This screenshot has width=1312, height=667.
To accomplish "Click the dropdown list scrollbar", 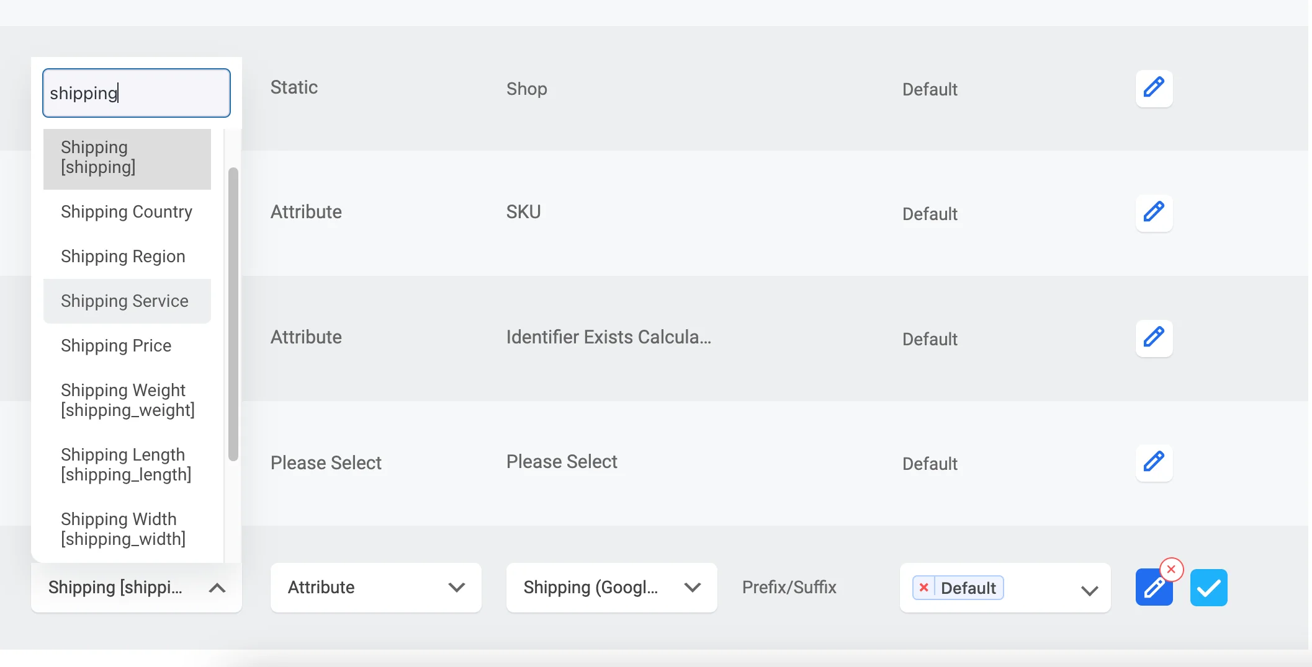I will tap(233, 314).
